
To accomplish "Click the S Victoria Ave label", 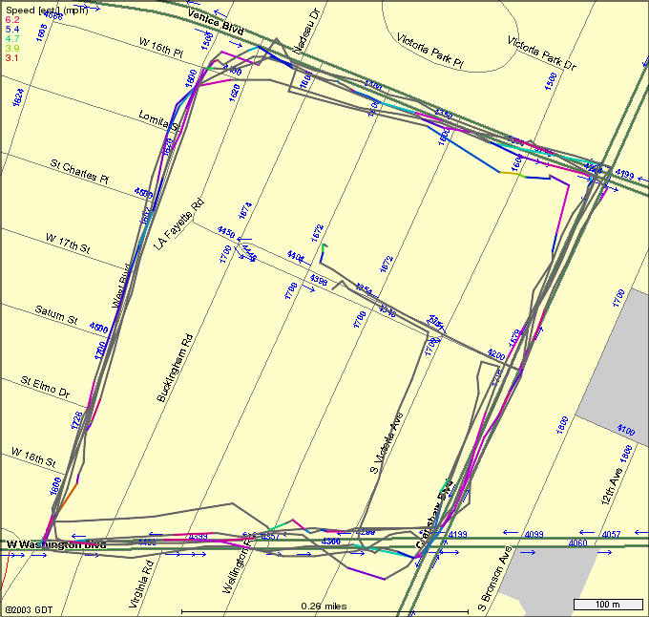I will [387, 442].
